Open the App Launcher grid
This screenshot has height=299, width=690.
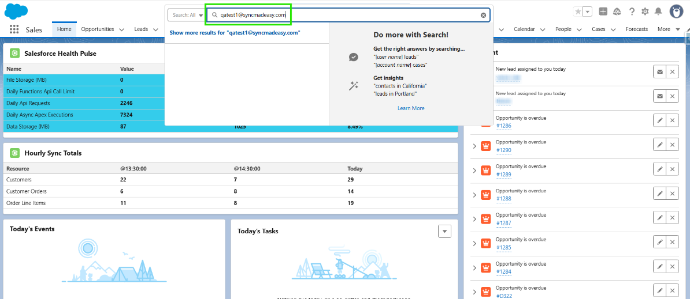(x=14, y=29)
